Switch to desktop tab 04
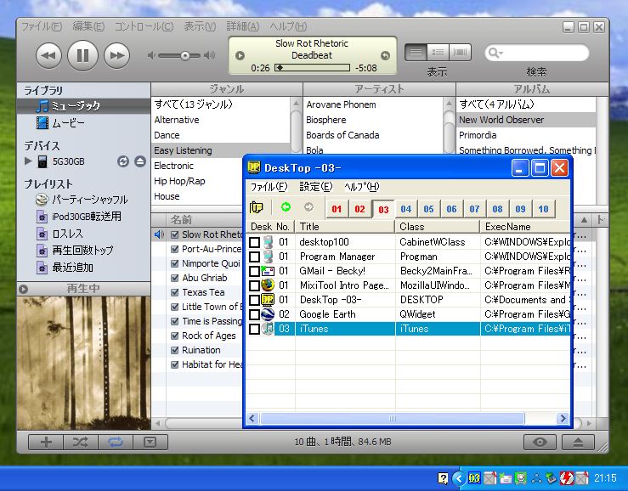Viewport: 628px width, 491px height. click(x=405, y=209)
